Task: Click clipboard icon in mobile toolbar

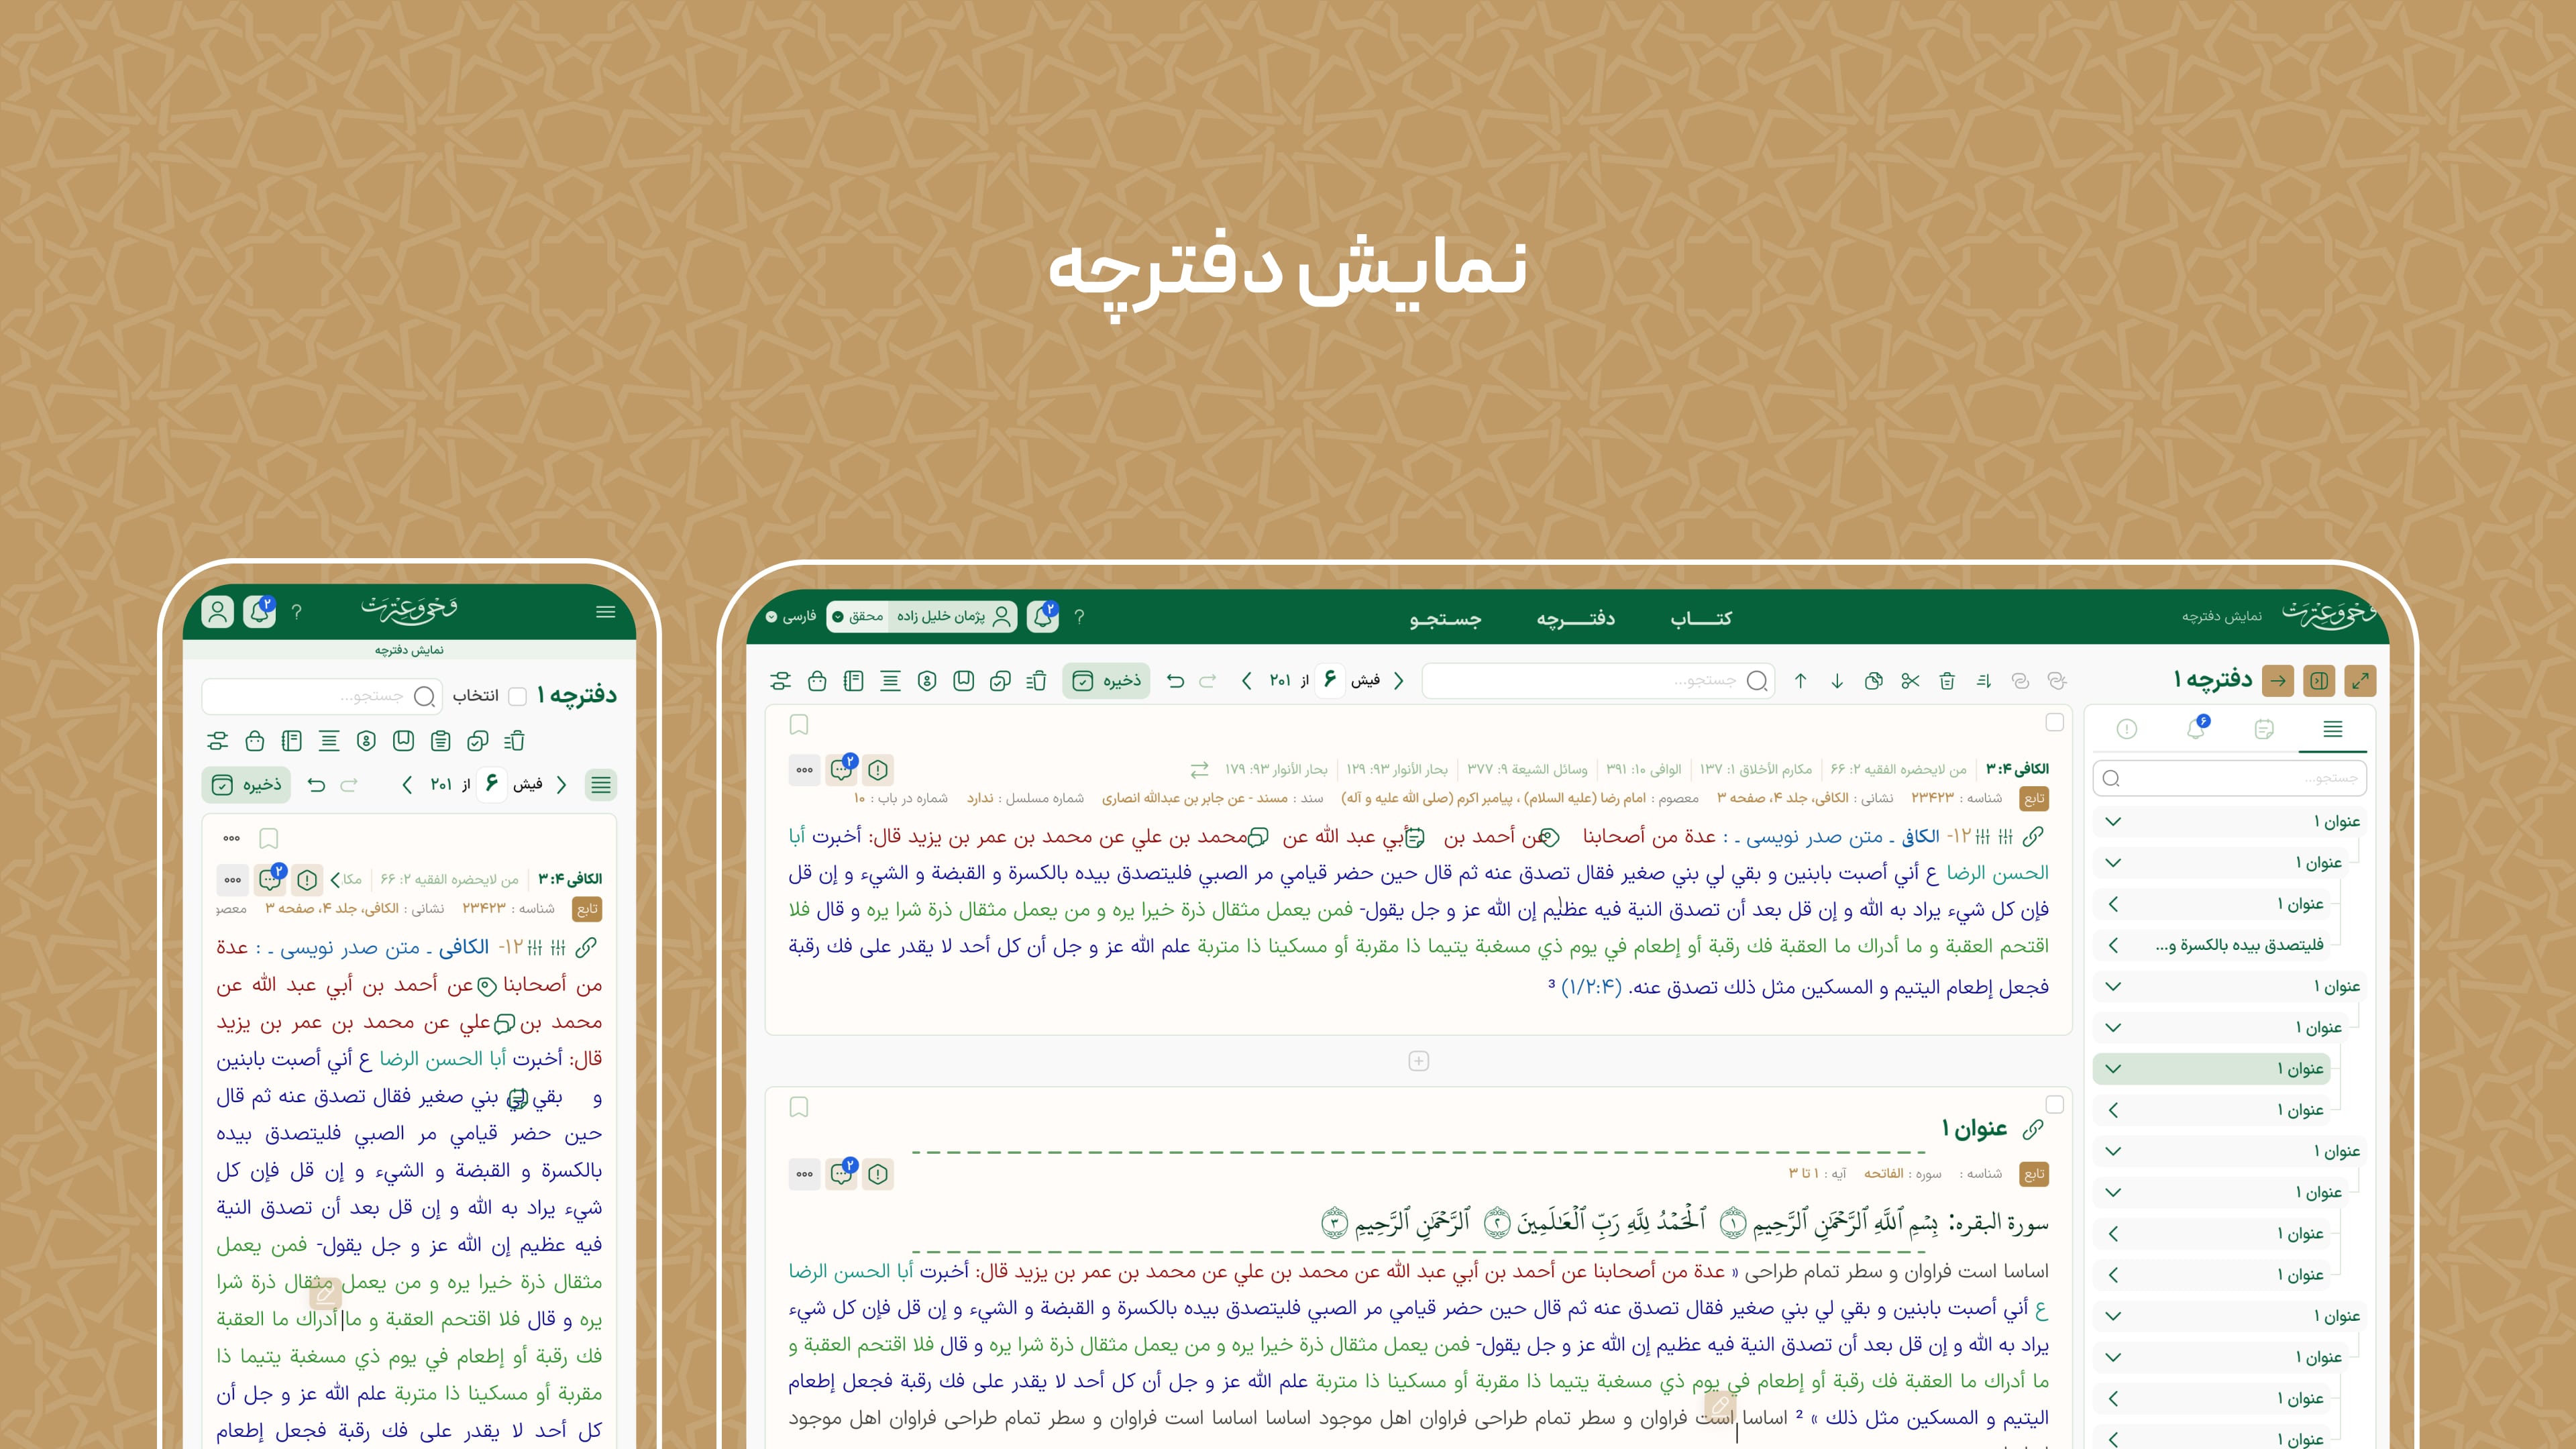Action: (440, 741)
